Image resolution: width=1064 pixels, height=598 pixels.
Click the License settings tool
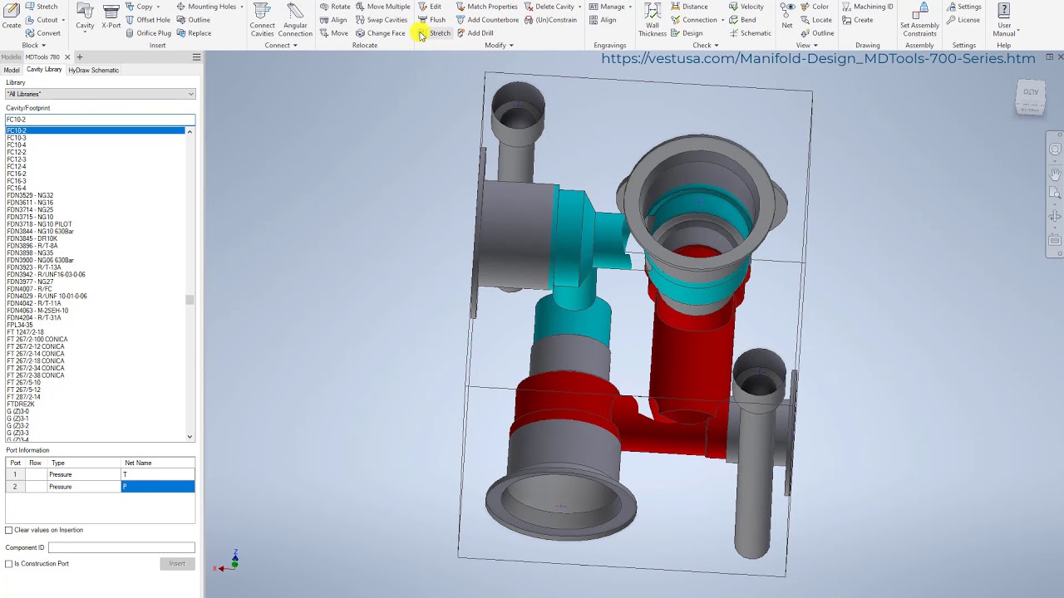click(963, 20)
